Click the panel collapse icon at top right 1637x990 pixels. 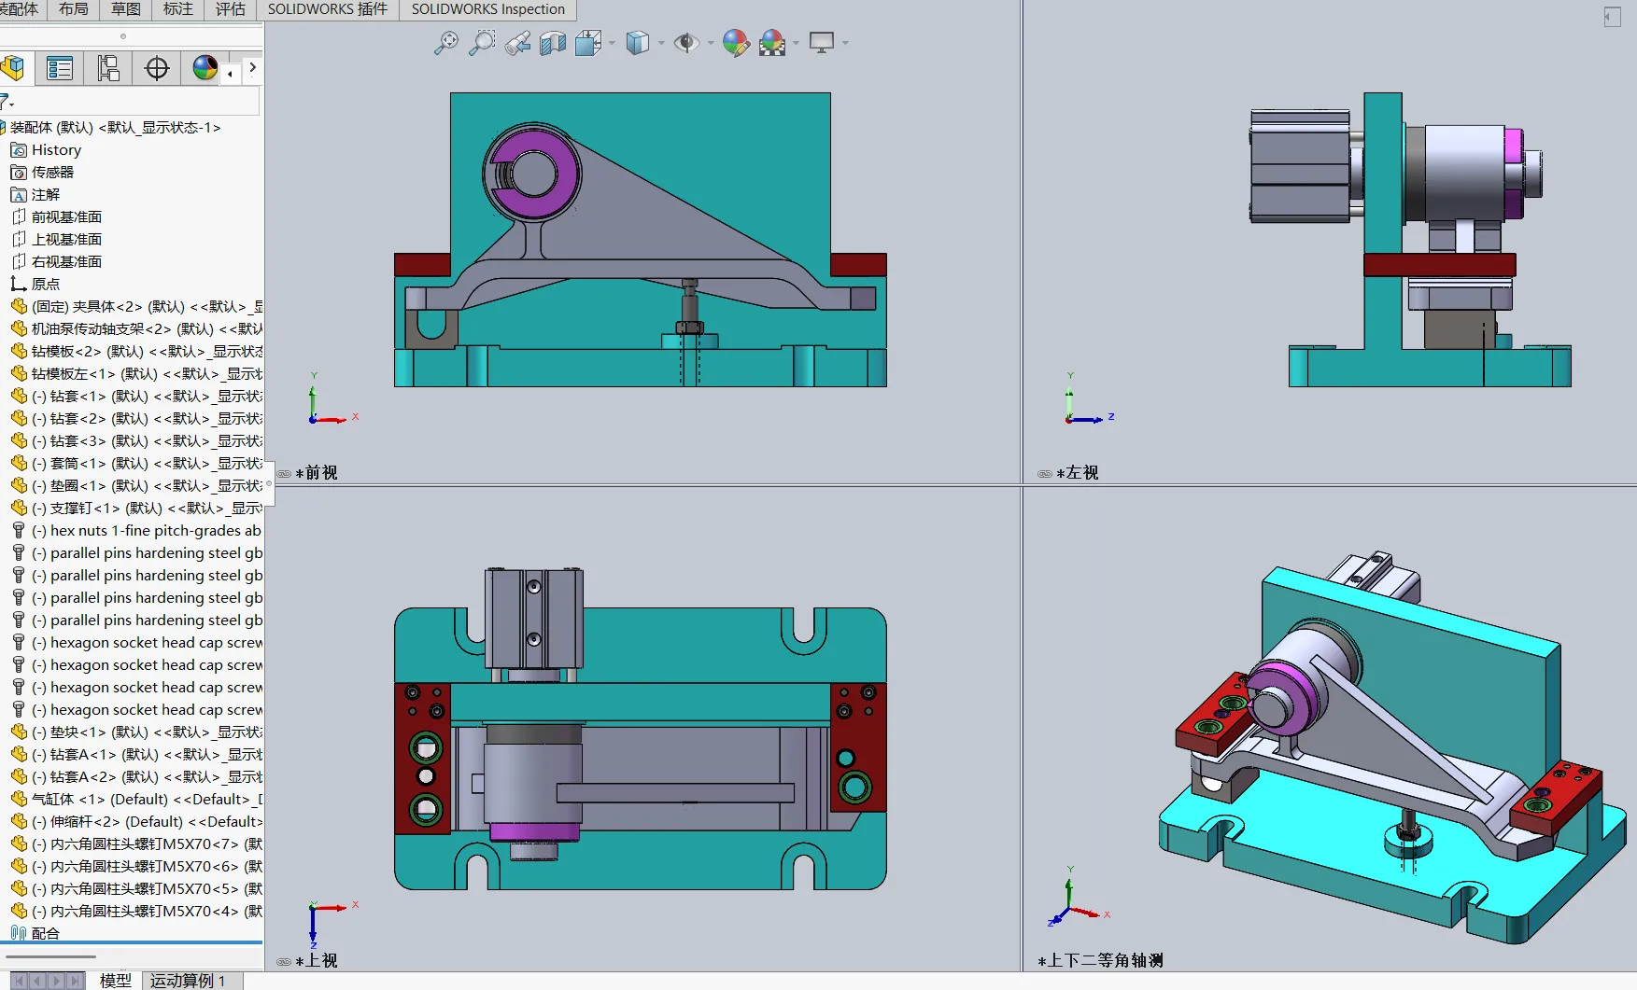(x=1613, y=17)
